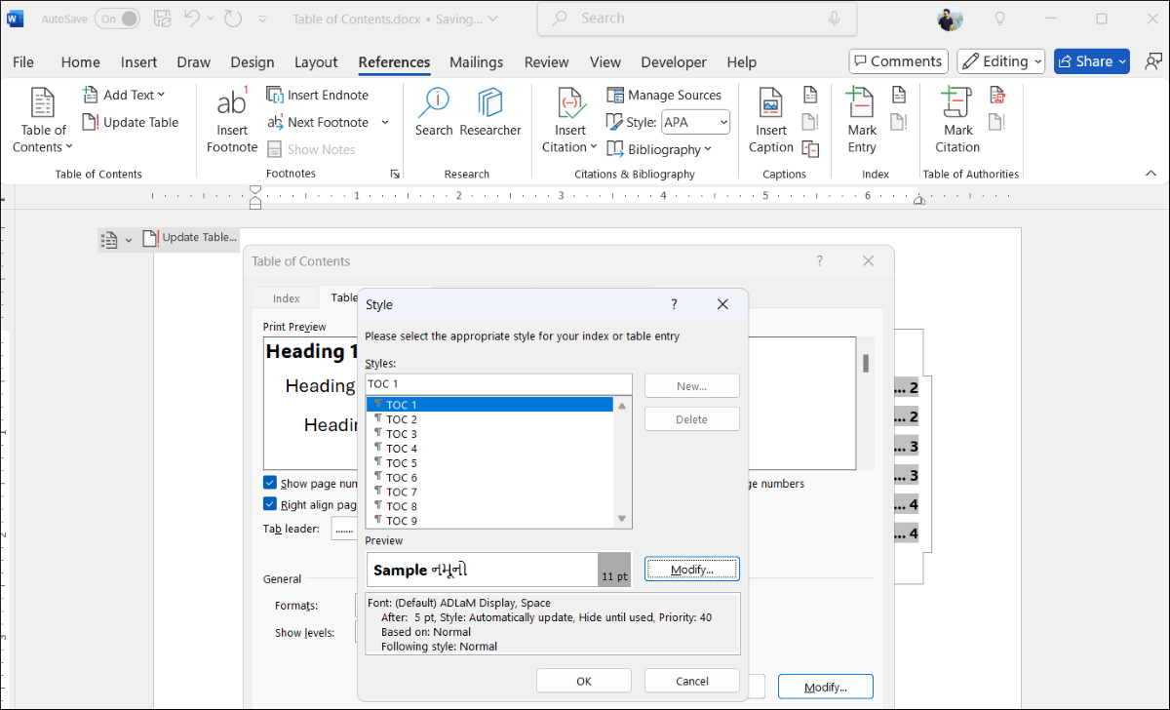The width and height of the screenshot is (1170, 710).
Task: Open the Researcher tool
Action: (490, 112)
